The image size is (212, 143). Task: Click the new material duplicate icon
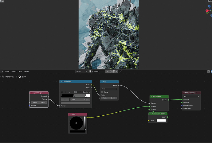pyautogui.click(x=114, y=71)
